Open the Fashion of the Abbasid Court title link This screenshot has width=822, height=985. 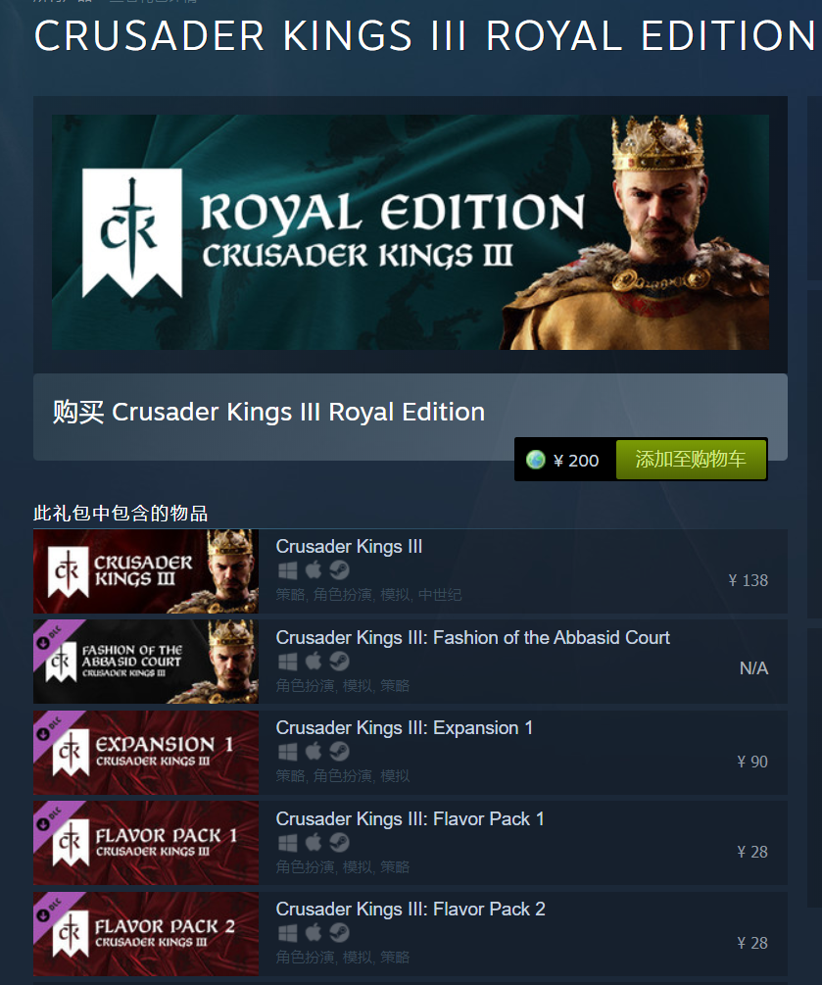tap(473, 638)
